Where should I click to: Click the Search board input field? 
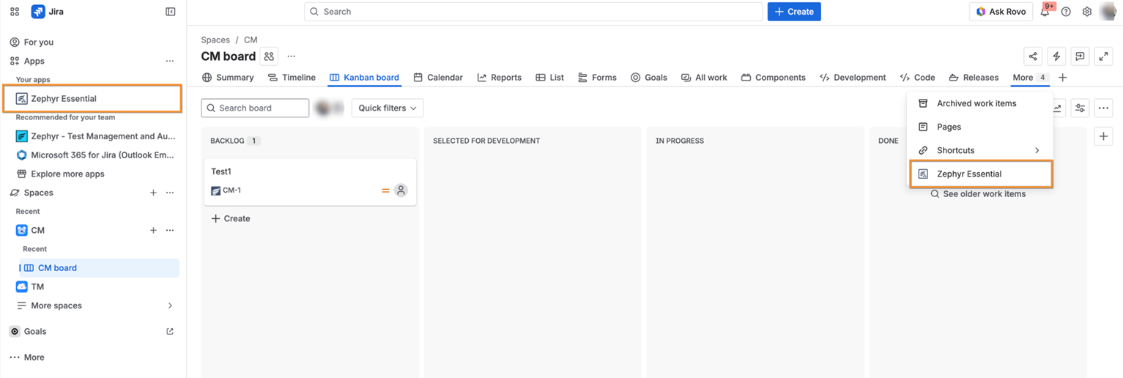(x=255, y=108)
